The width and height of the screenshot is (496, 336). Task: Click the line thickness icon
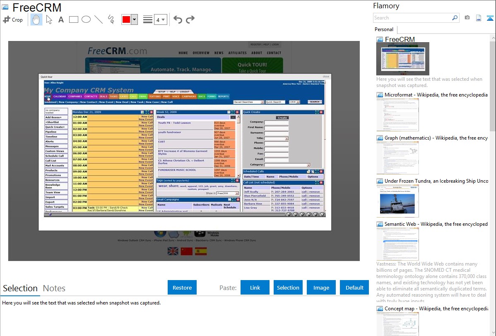tap(148, 19)
